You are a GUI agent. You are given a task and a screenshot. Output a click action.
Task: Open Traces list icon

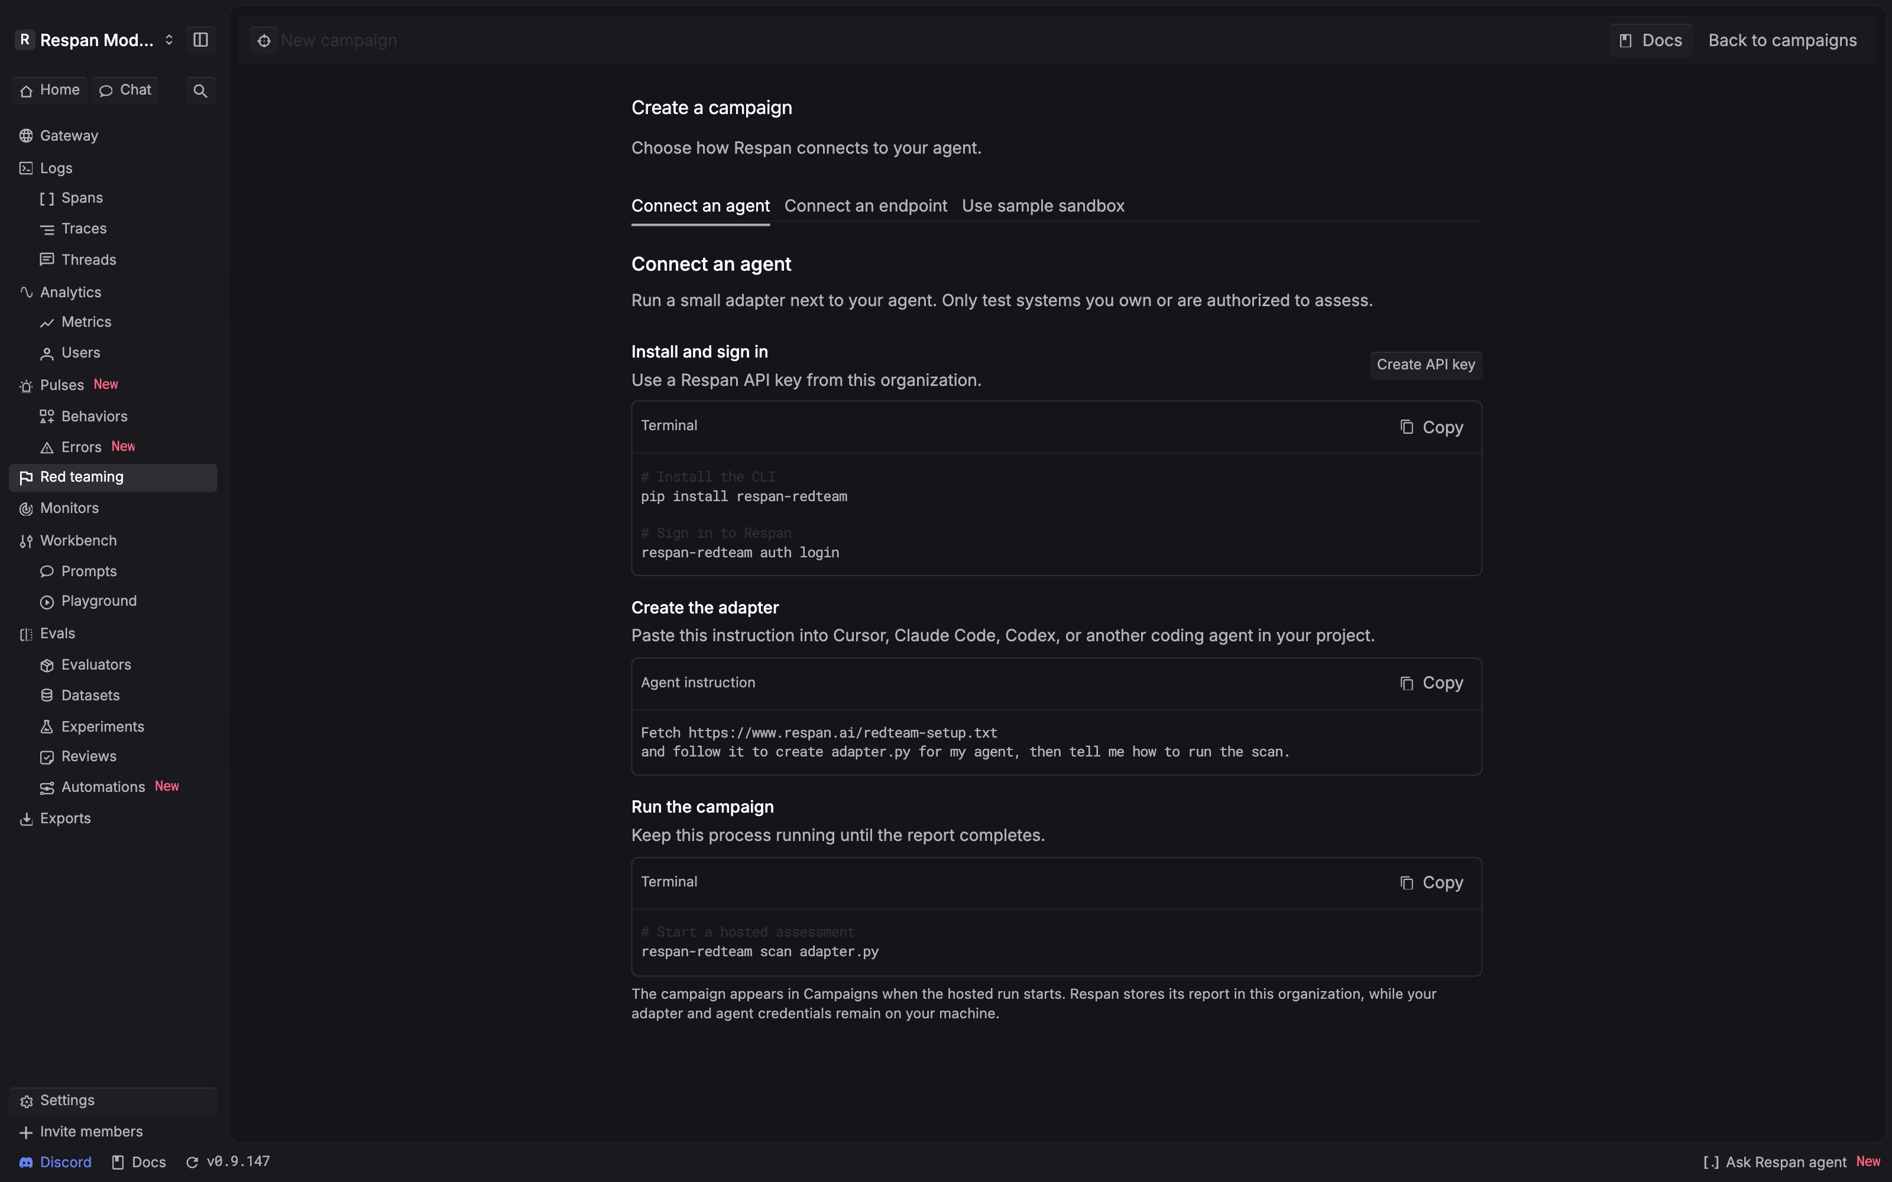(47, 229)
